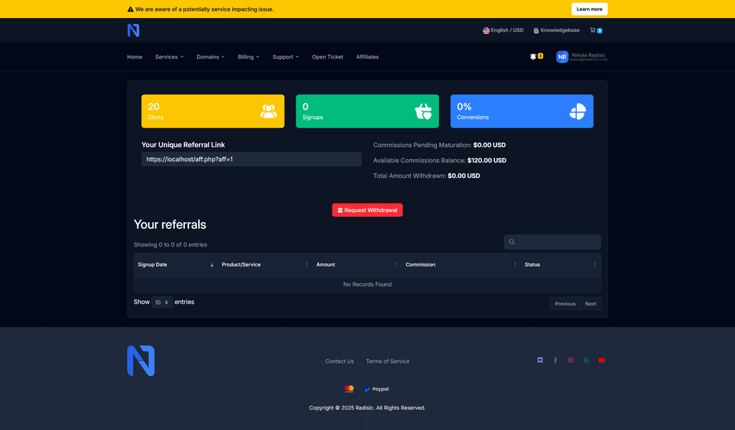The image size is (735, 430).
Task: Click the 'Your referrals' heading
Action: pos(170,224)
